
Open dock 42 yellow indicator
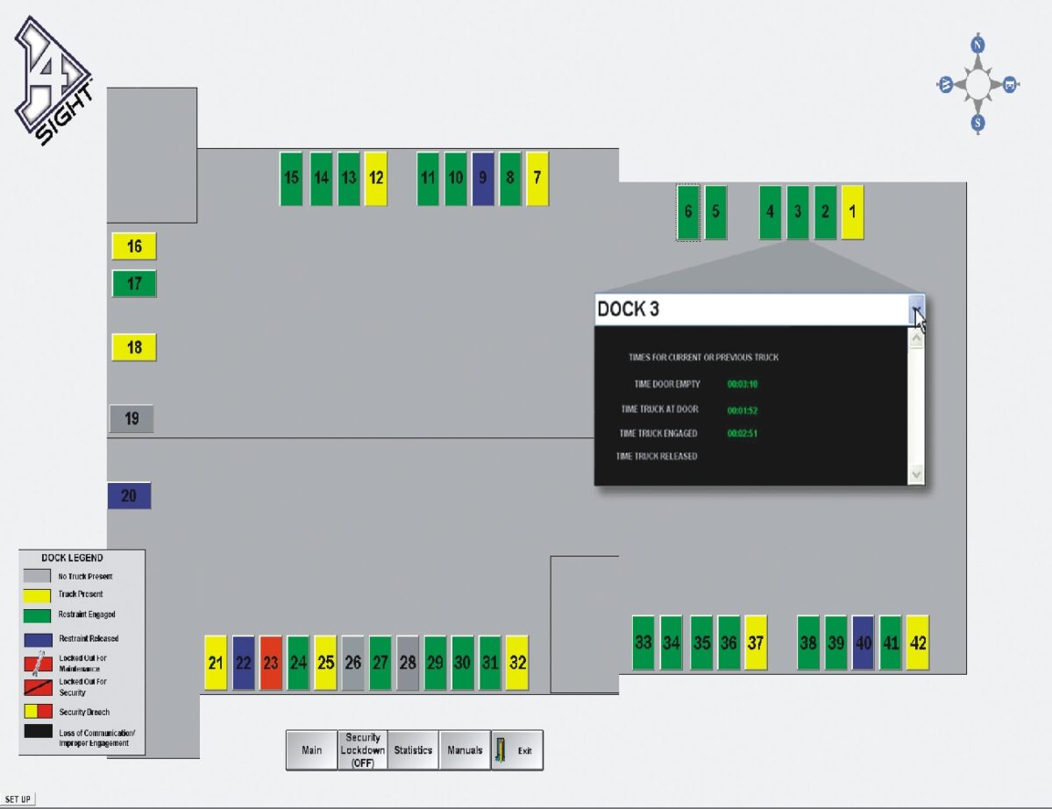coord(918,642)
